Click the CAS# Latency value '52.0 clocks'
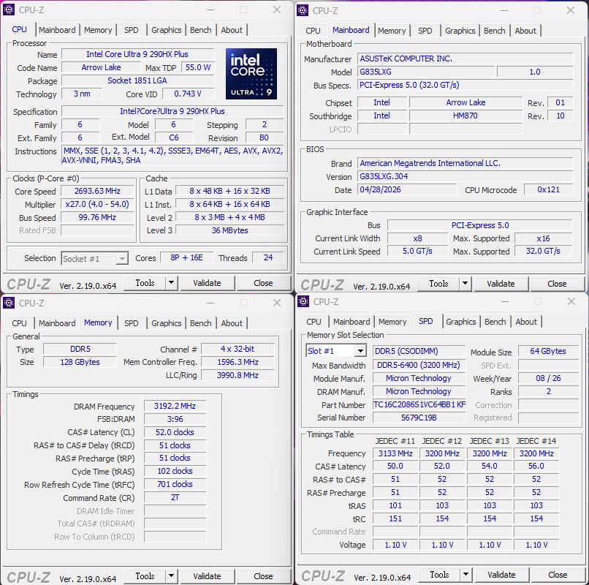Viewport: 589px width, 585px height. click(x=175, y=432)
